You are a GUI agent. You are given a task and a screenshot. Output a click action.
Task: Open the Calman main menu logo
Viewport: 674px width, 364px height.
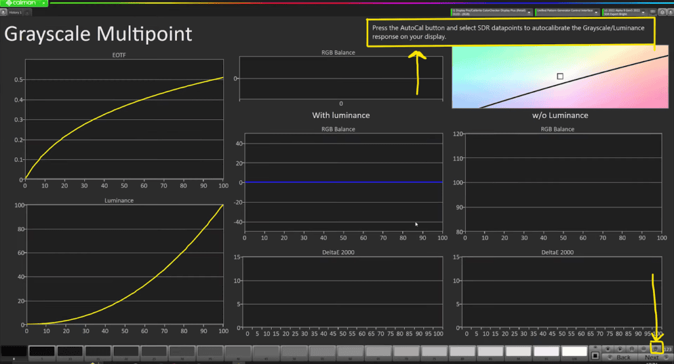coord(24,3)
